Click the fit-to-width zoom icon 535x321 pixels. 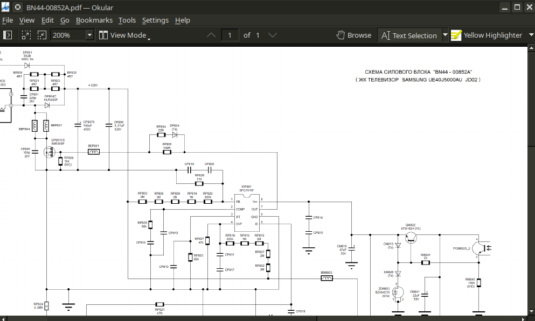pyautogui.click(x=26, y=35)
